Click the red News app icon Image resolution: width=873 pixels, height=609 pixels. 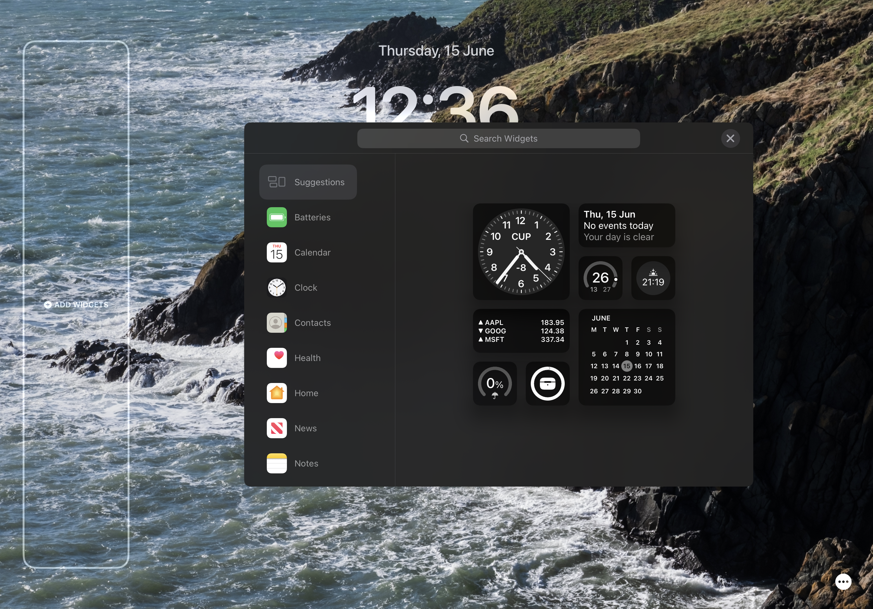277,428
